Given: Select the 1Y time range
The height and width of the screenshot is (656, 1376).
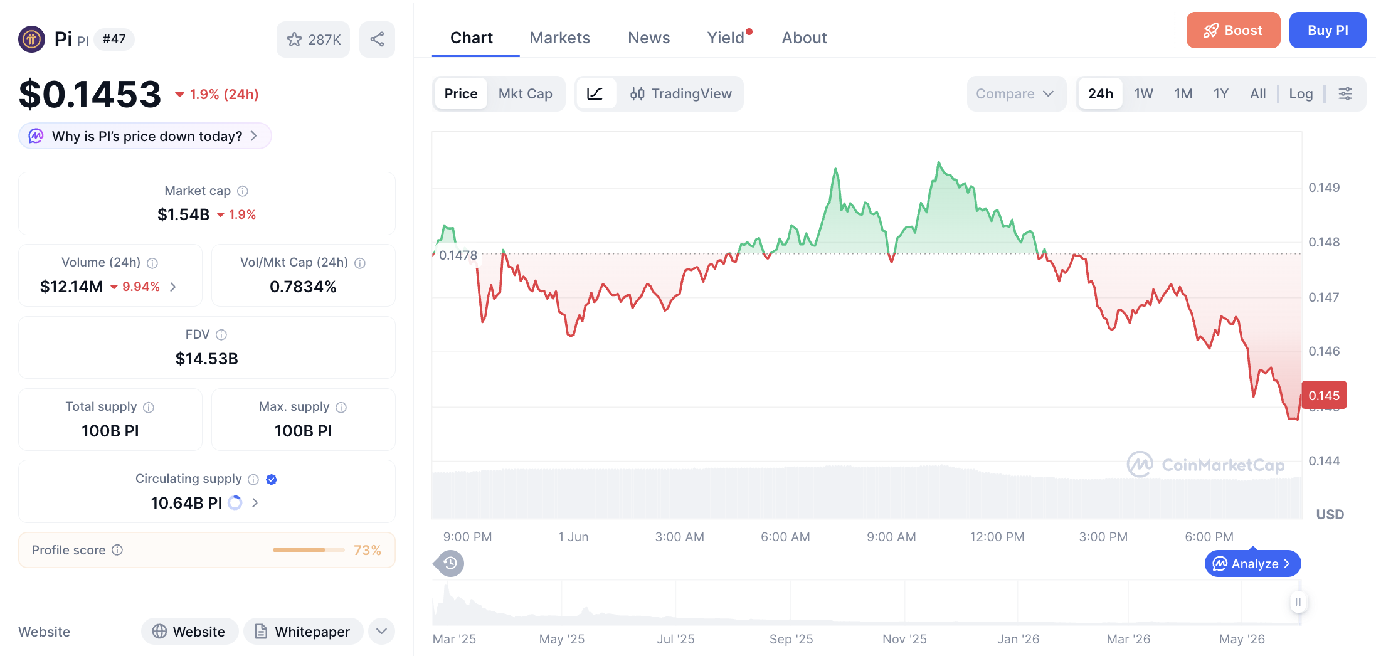Looking at the screenshot, I should coord(1221,93).
